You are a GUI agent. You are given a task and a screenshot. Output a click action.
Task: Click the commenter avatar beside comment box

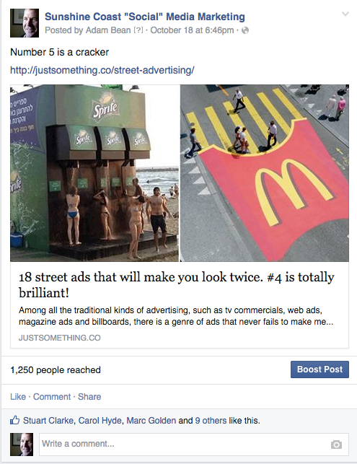[x=22, y=445]
